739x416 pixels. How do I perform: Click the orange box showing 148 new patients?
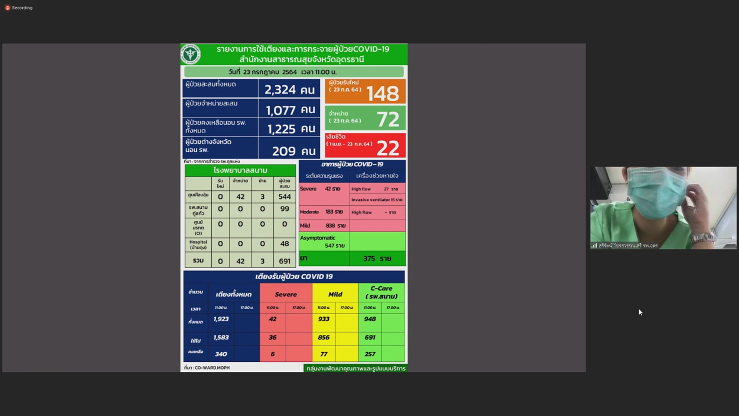[365, 92]
